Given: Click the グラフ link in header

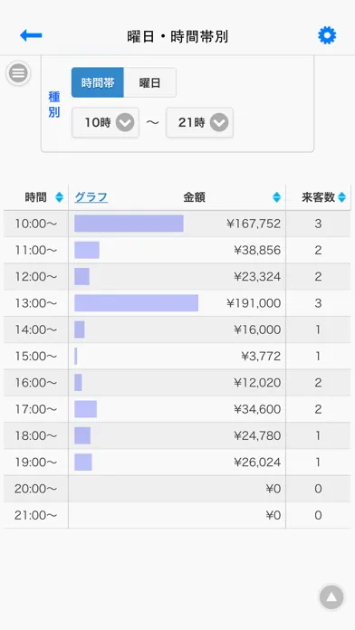Looking at the screenshot, I should tap(91, 197).
